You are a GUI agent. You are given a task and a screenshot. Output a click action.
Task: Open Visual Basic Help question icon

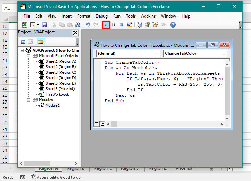pos(173,25)
